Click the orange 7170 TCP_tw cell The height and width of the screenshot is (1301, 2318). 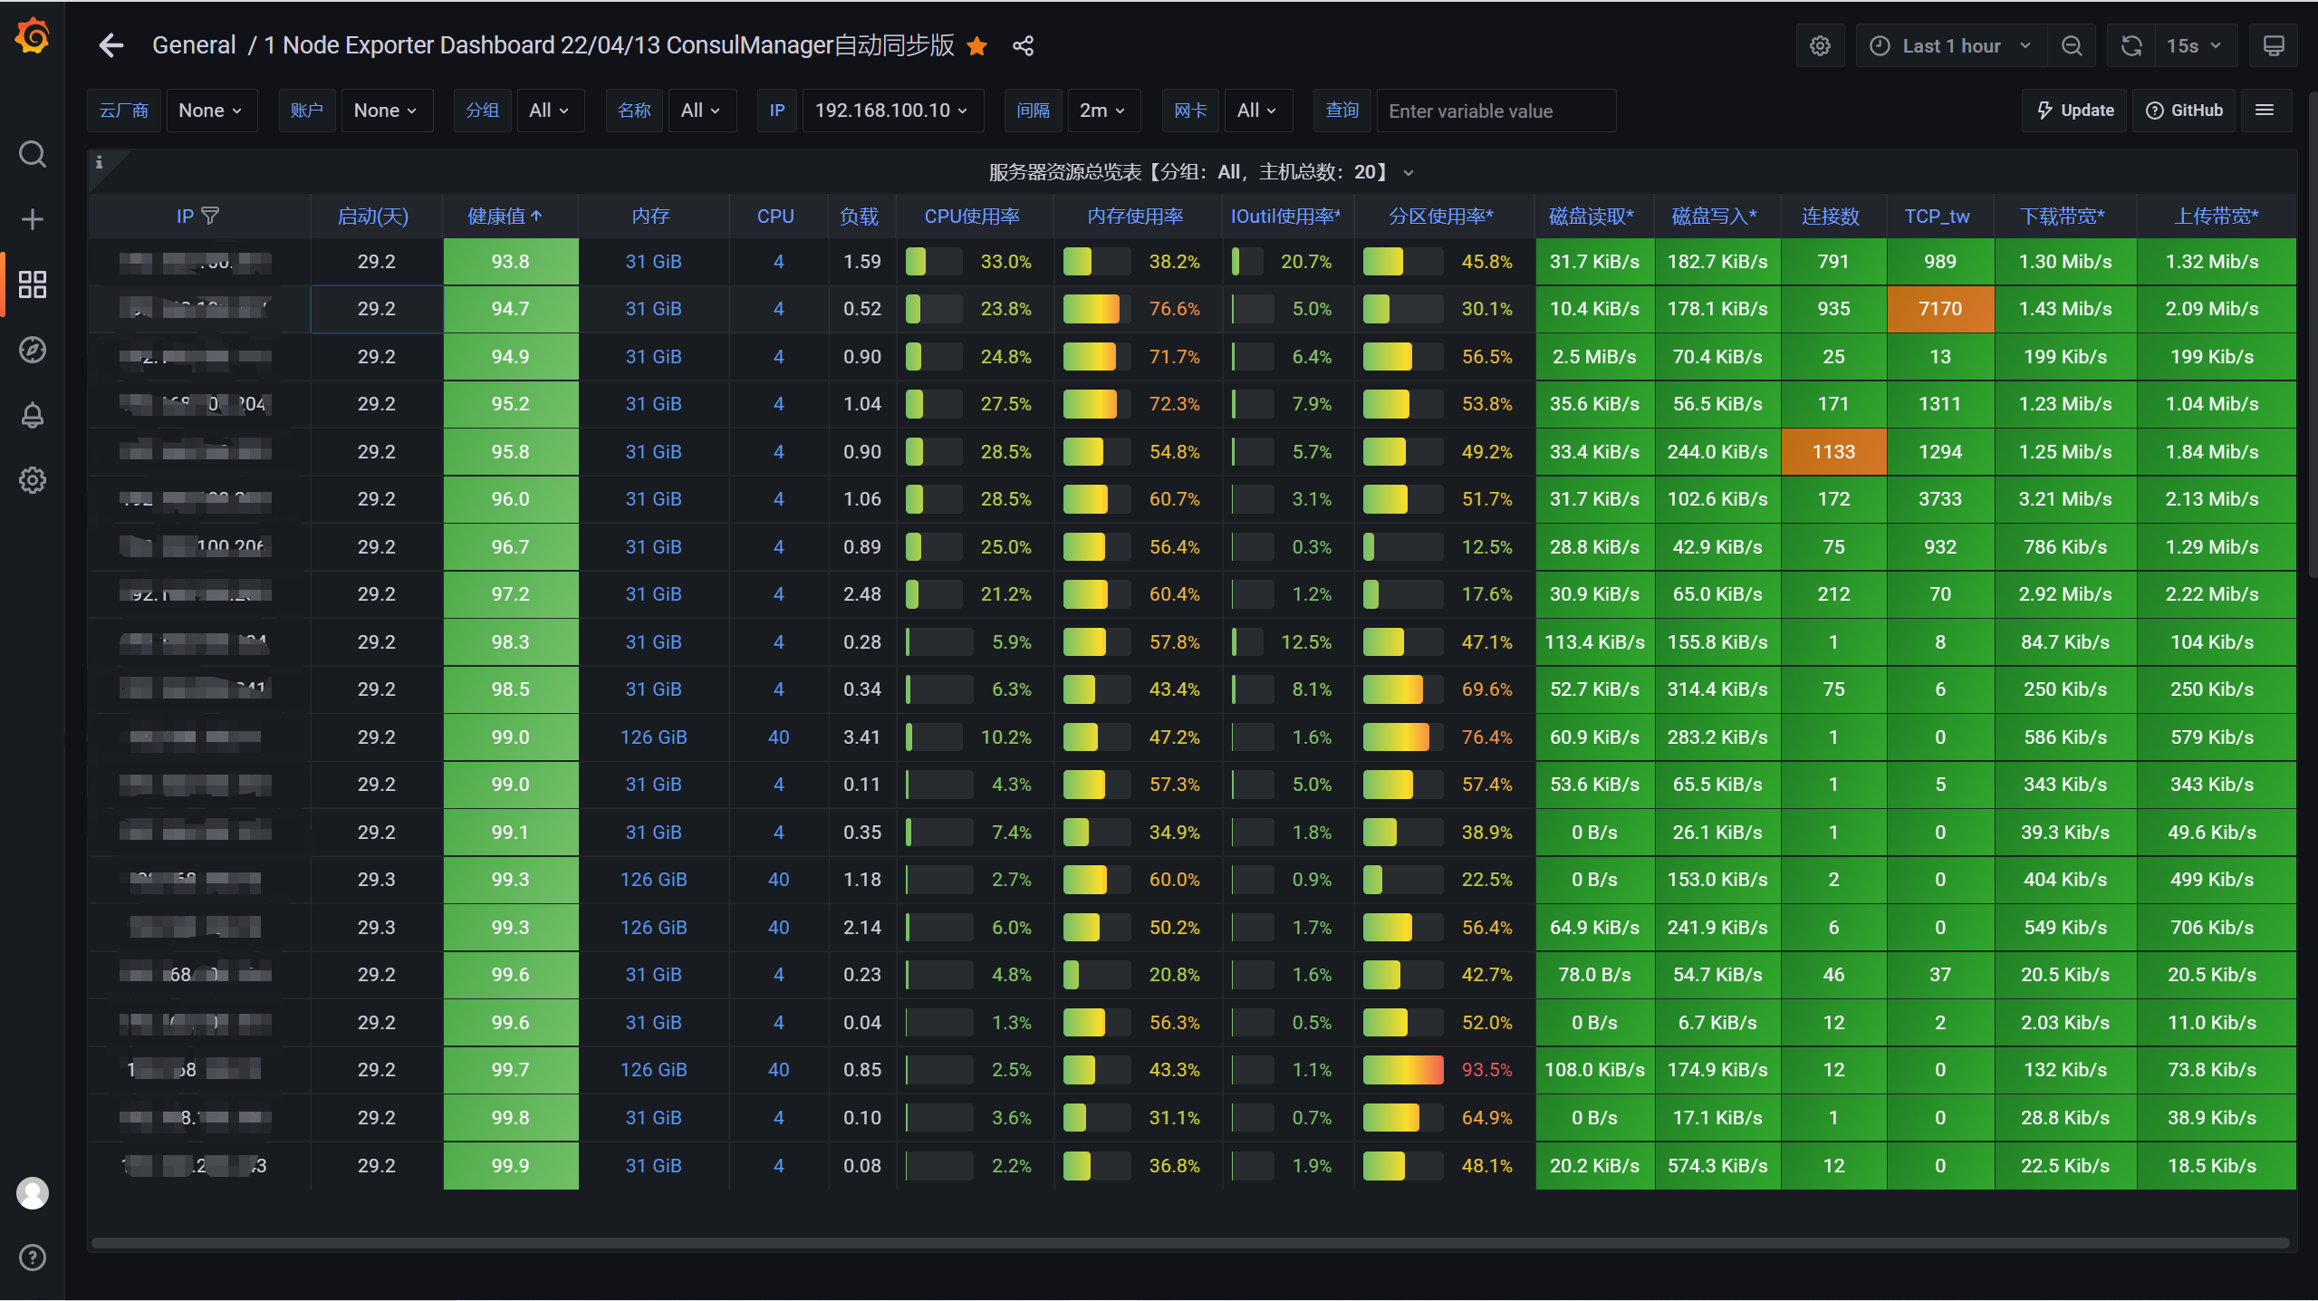tap(1940, 309)
